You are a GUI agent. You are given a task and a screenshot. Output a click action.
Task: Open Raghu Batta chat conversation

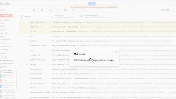pos(8,71)
